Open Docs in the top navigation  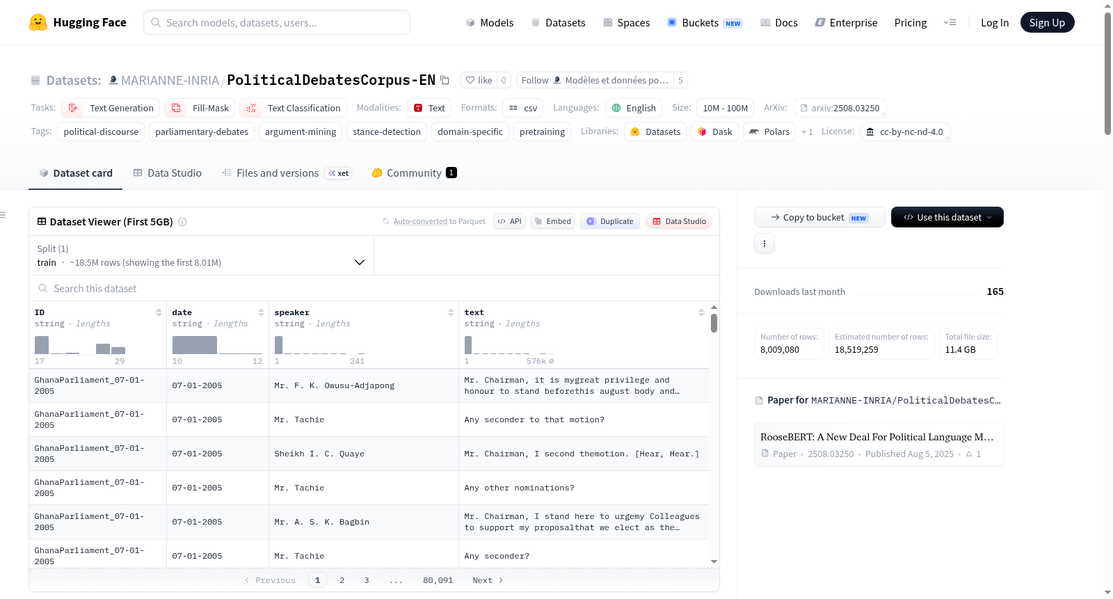pos(779,22)
